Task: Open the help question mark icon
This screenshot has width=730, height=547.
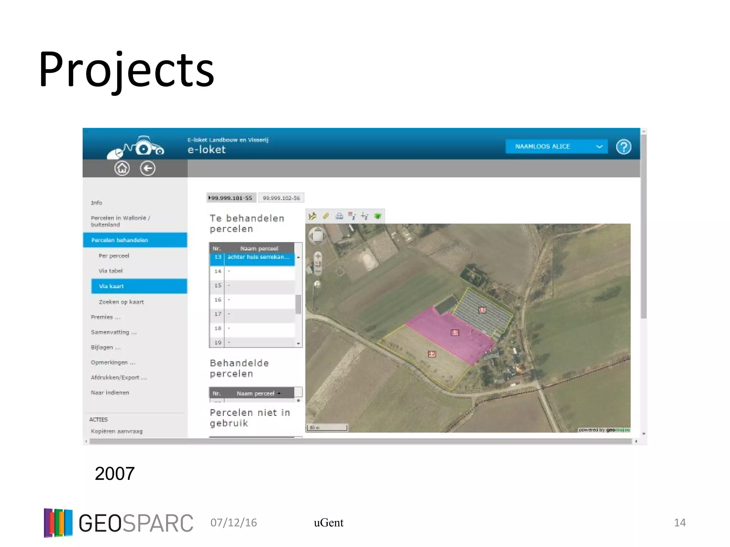Action: point(623,147)
